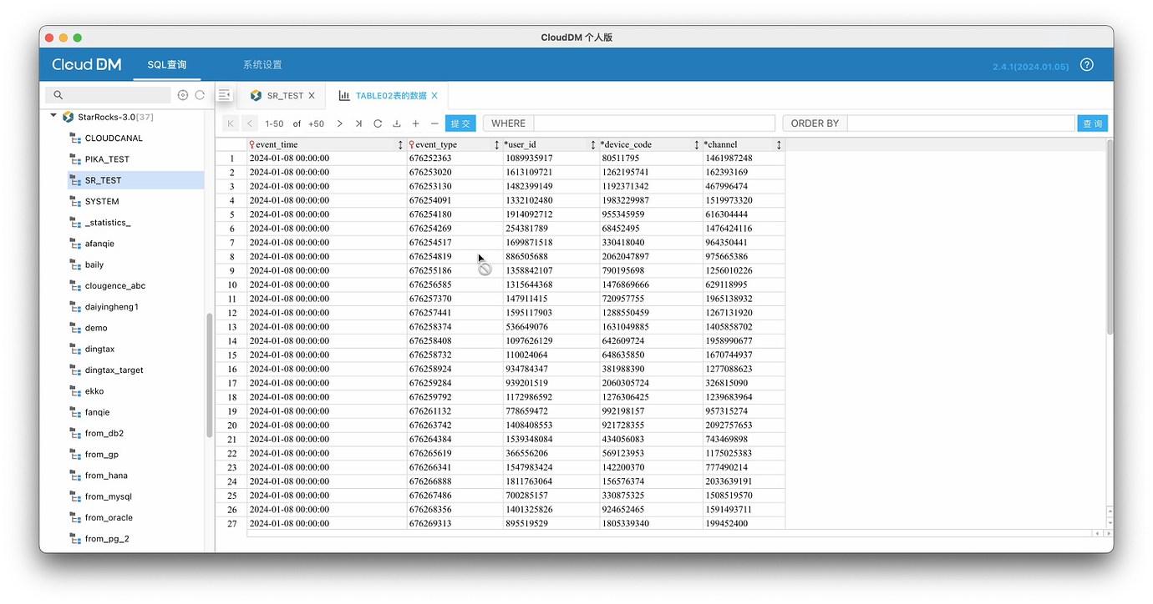Collapse the sidebar with the panel toggle icon
This screenshot has height=604, width=1153.
pyautogui.click(x=224, y=95)
